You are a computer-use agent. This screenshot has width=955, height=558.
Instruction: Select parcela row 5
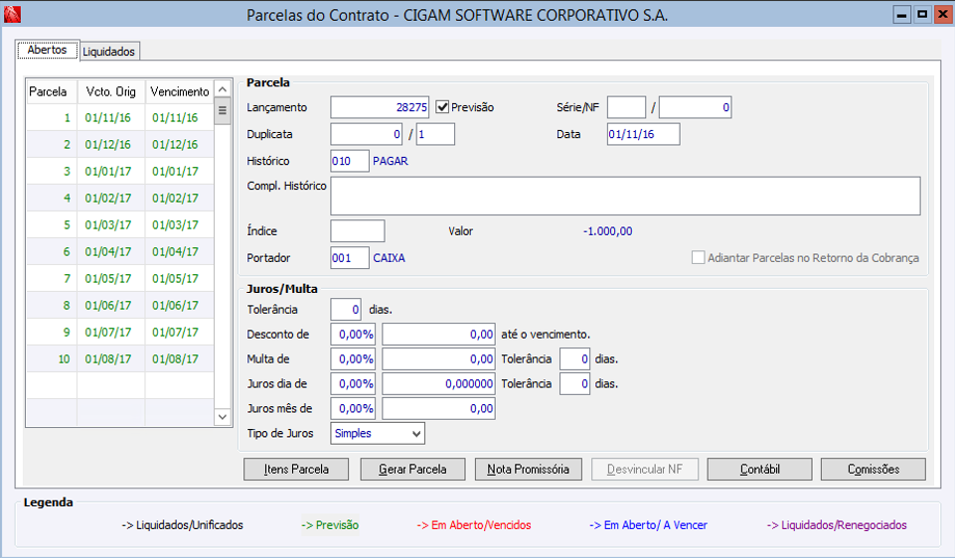[x=120, y=224]
